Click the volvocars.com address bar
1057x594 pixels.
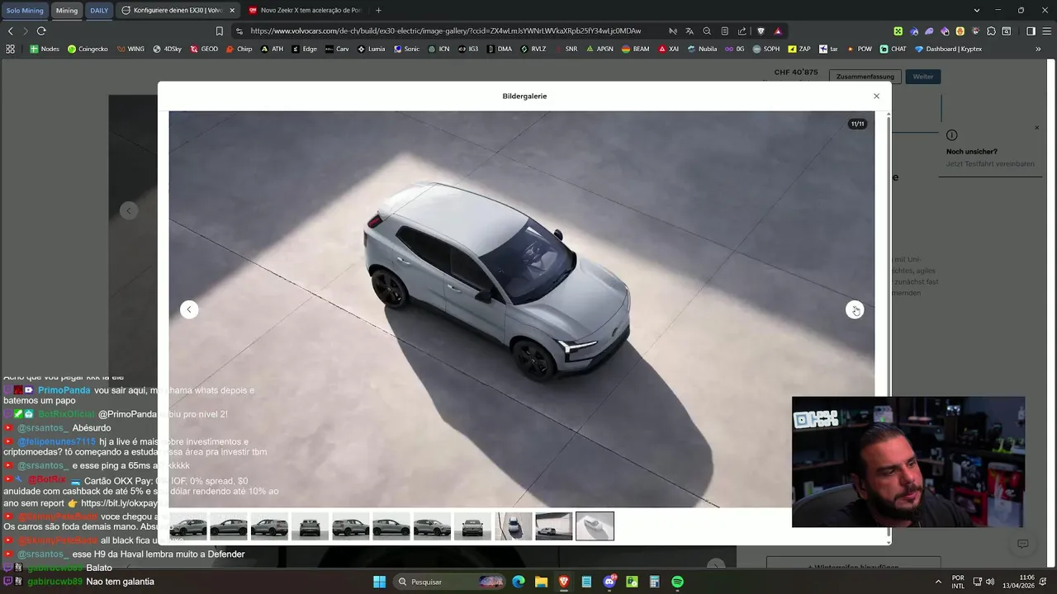pyautogui.click(x=446, y=31)
